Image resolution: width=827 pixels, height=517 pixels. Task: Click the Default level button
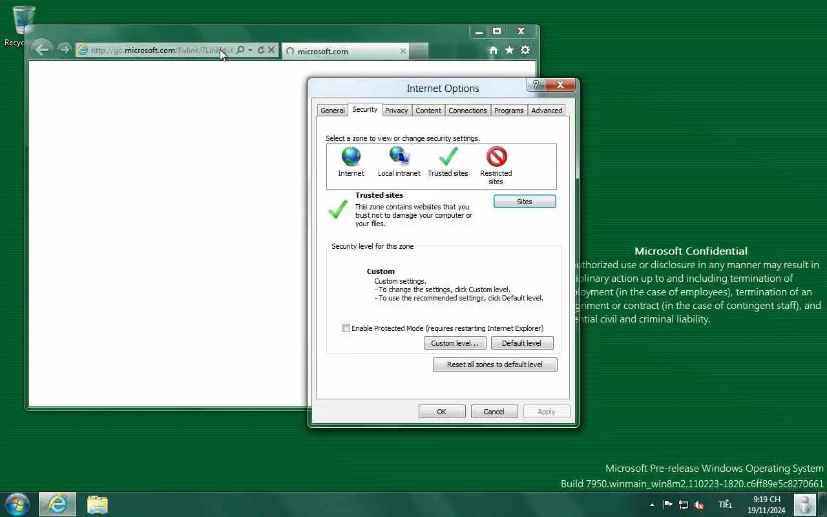521,343
